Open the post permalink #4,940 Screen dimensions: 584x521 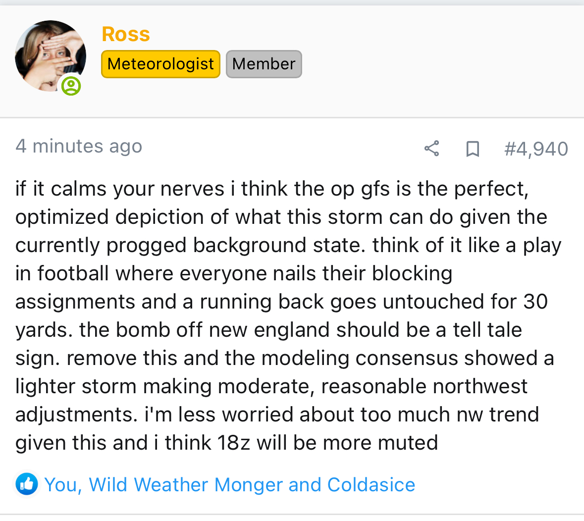click(x=536, y=149)
